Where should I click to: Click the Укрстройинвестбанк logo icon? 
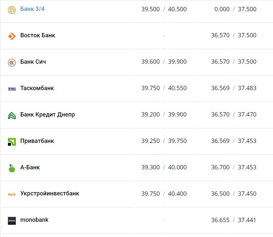click(x=12, y=194)
